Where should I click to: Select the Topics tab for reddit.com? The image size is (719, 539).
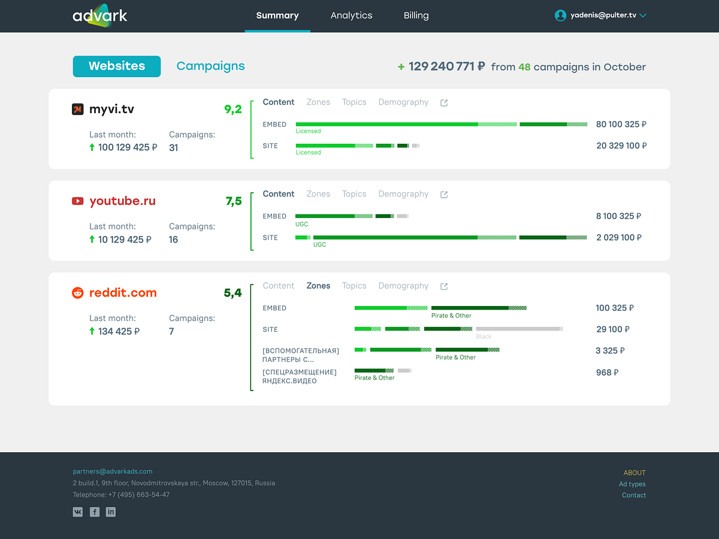pos(354,286)
